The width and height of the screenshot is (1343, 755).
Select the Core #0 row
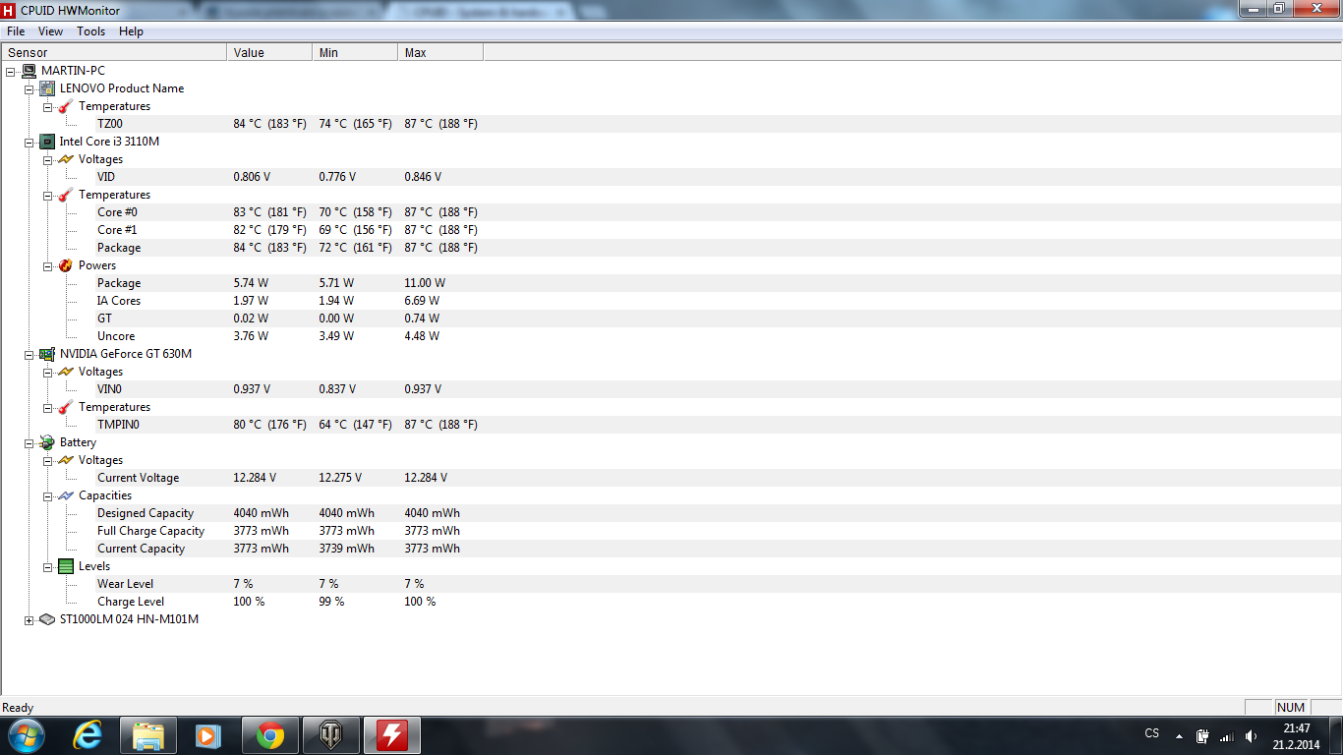671,212
